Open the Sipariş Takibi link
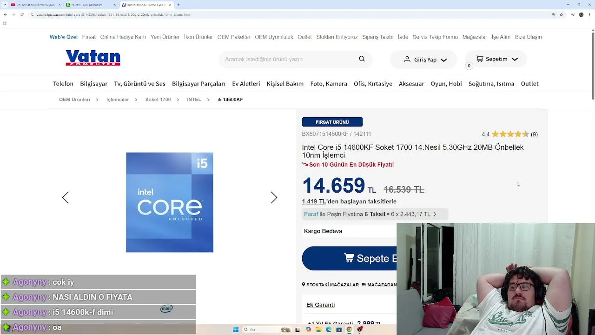 pyautogui.click(x=378, y=37)
